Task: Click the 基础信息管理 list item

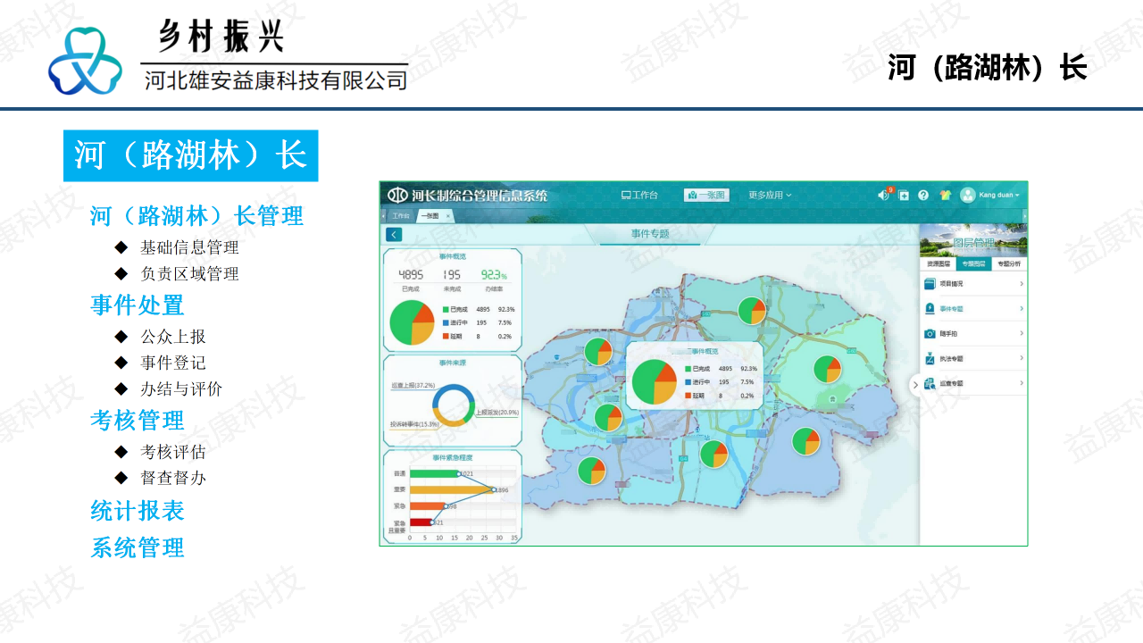Action: (x=189, y=247)
